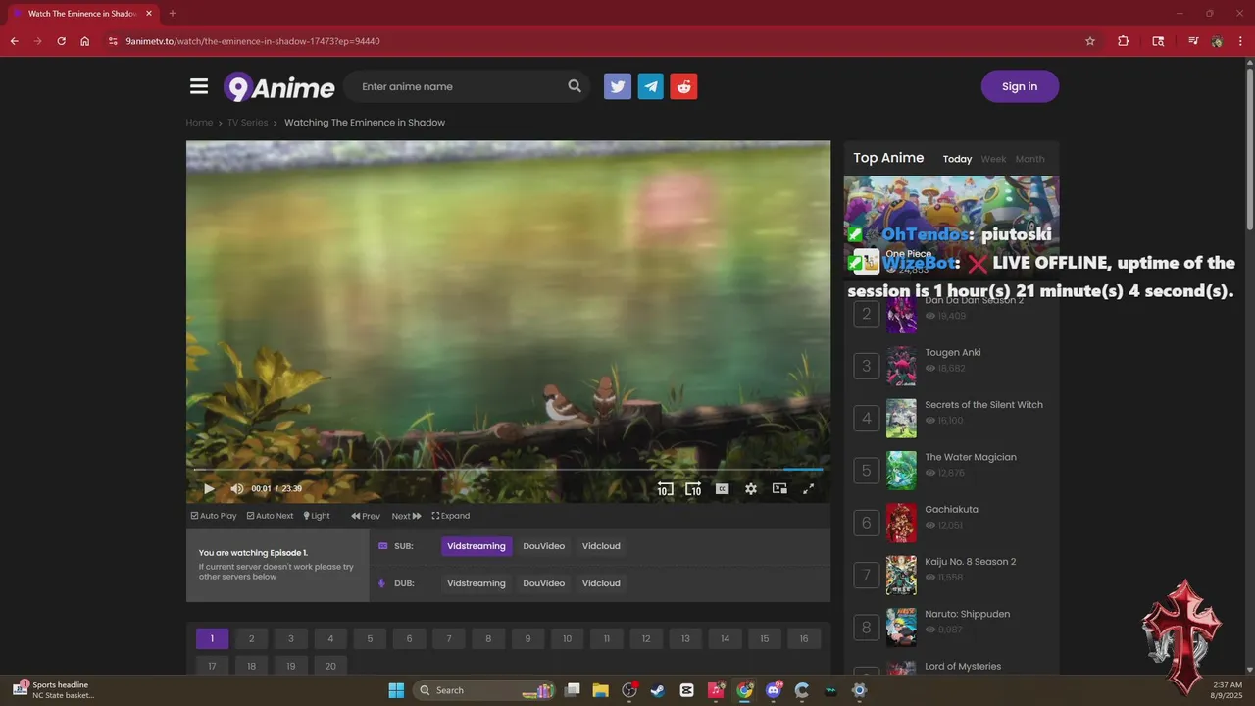Select episode 5
Viewport: 1255px width, 706px height.
pyautogui.click(x=370, y=638)
